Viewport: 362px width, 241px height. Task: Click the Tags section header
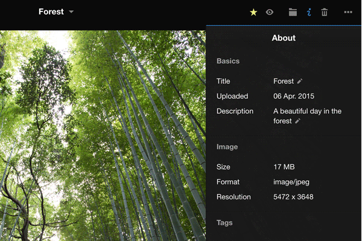point(224,223)
